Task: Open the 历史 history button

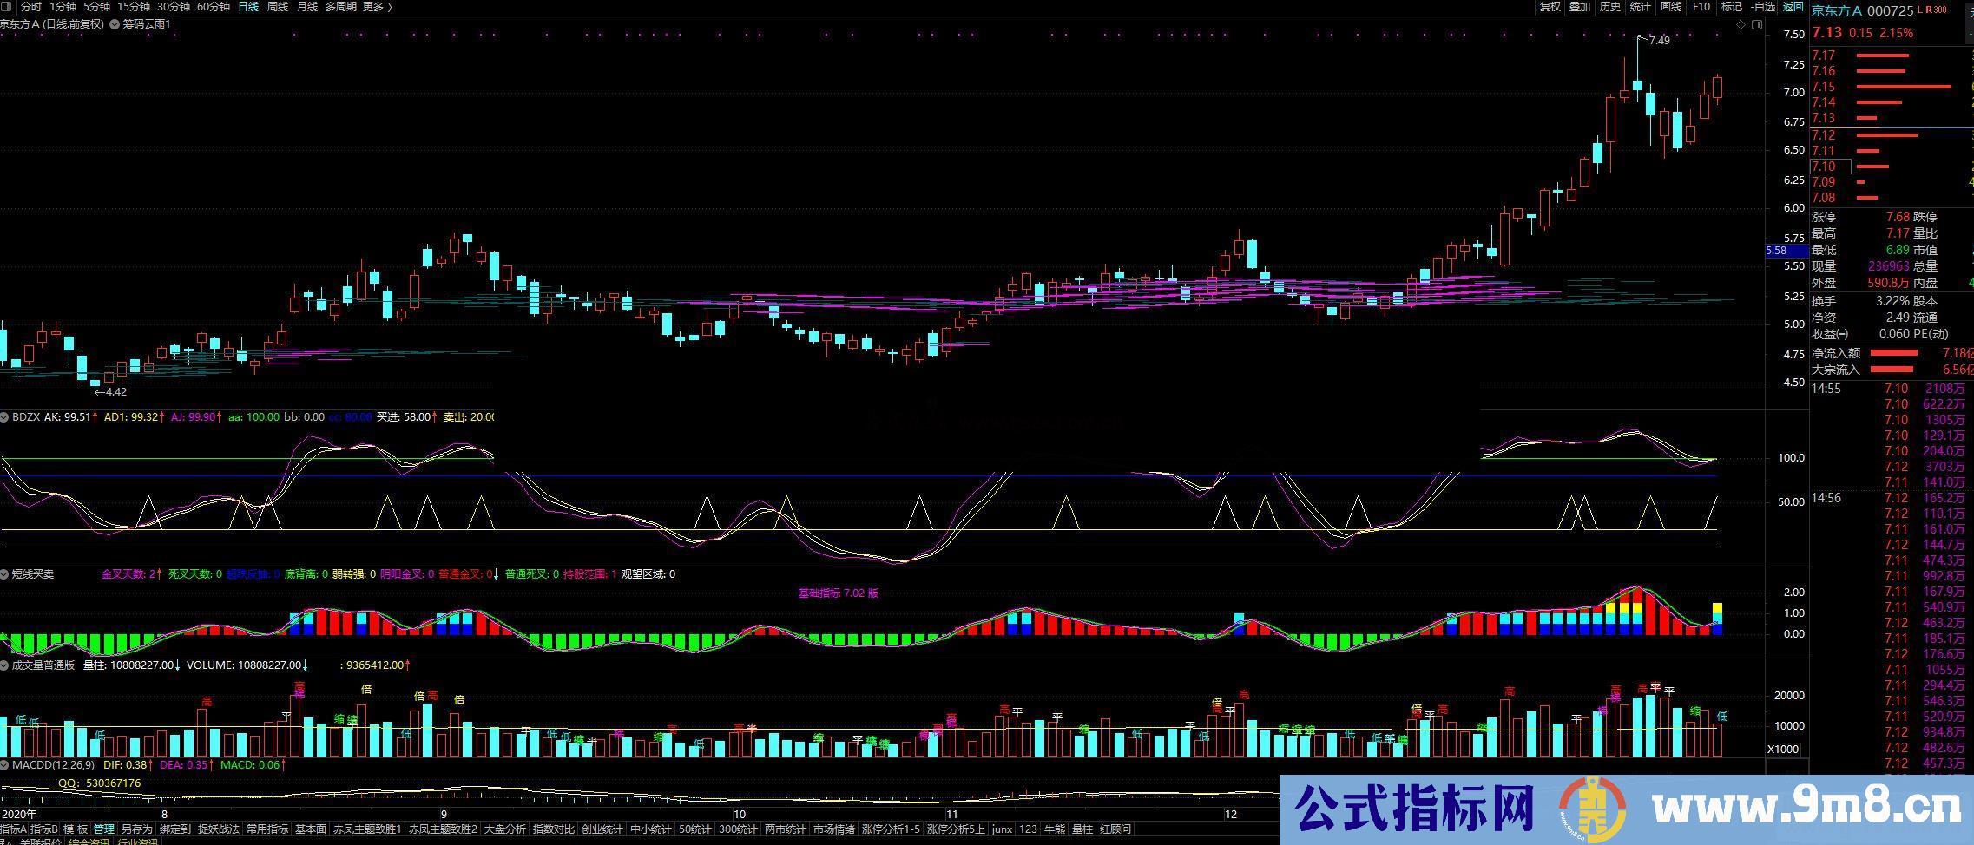Action: (1610, 7)
